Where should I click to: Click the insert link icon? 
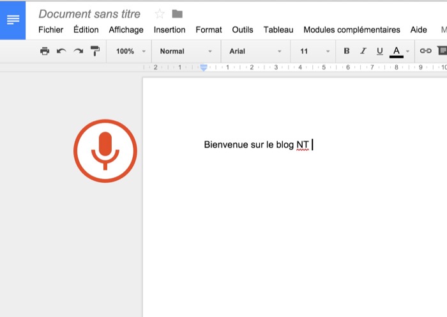click(425, 51)
